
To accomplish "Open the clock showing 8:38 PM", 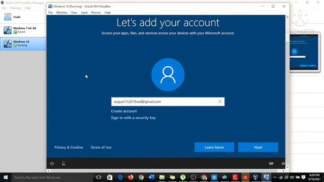I will tap(314, 177).
